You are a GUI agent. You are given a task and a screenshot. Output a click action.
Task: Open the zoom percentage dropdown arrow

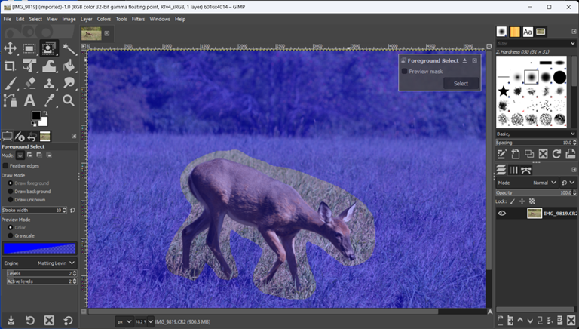click(x=150, y=321)
